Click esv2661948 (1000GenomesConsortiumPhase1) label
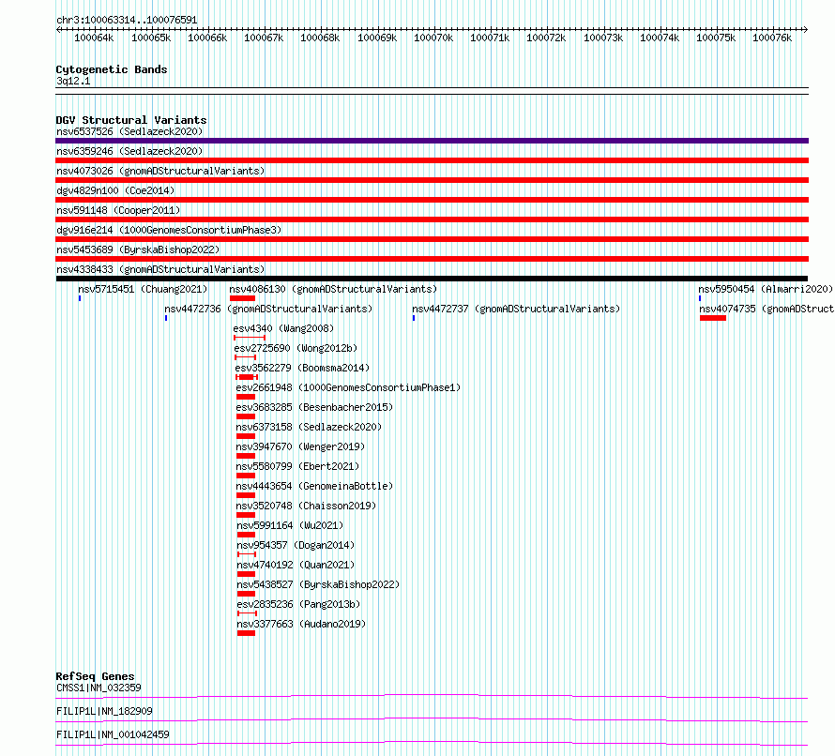This screenshot has height=756, width=835. [x=348, y=387]
